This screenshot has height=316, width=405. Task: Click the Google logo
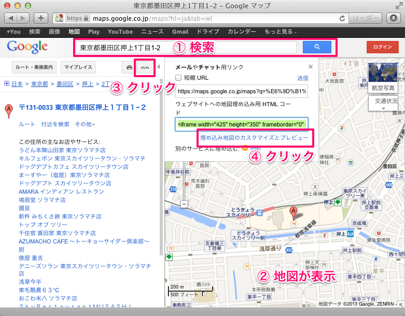27,47
